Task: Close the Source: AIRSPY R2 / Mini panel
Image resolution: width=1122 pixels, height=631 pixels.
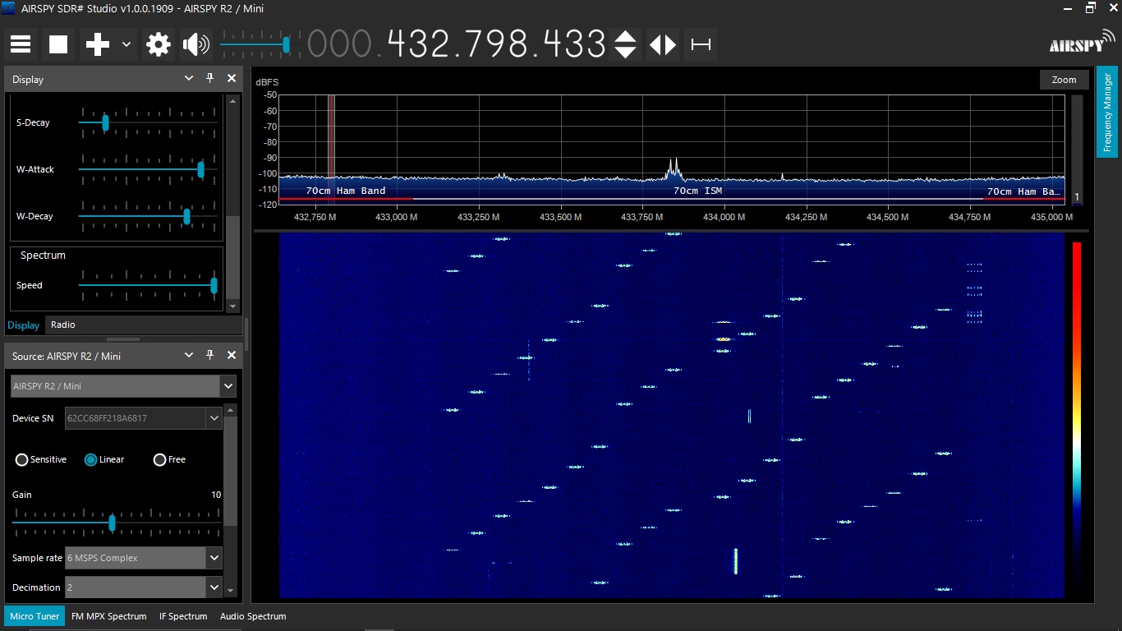Action: point(232,355)
